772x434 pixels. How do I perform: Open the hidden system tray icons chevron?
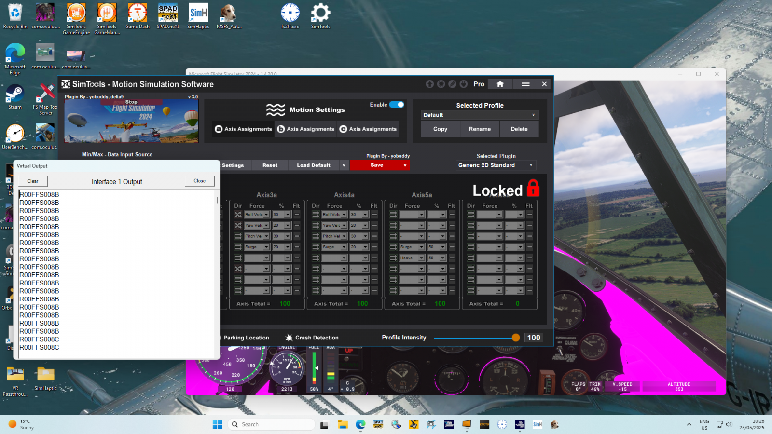689,424
